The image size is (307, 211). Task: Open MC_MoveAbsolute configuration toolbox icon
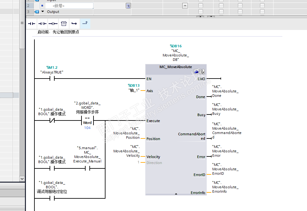pos(196,72)
